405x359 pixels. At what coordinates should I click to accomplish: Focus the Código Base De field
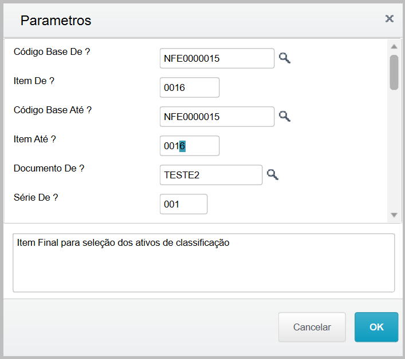tap(217, 58)
